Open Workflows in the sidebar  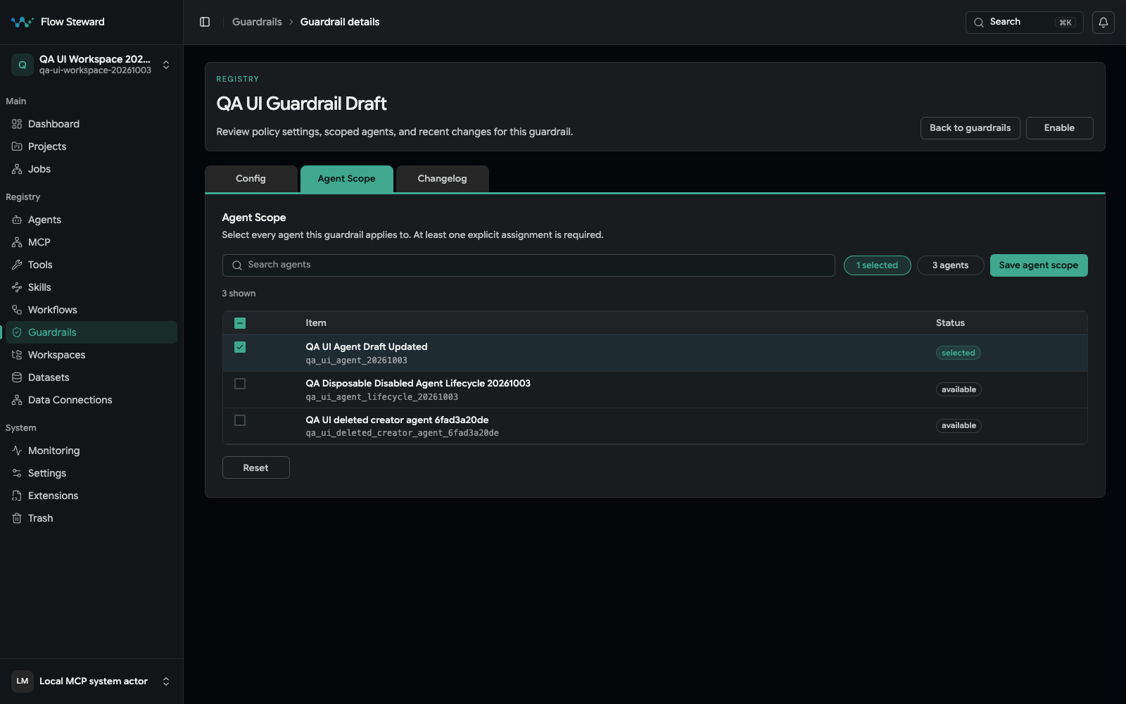(x=91, y=310)
